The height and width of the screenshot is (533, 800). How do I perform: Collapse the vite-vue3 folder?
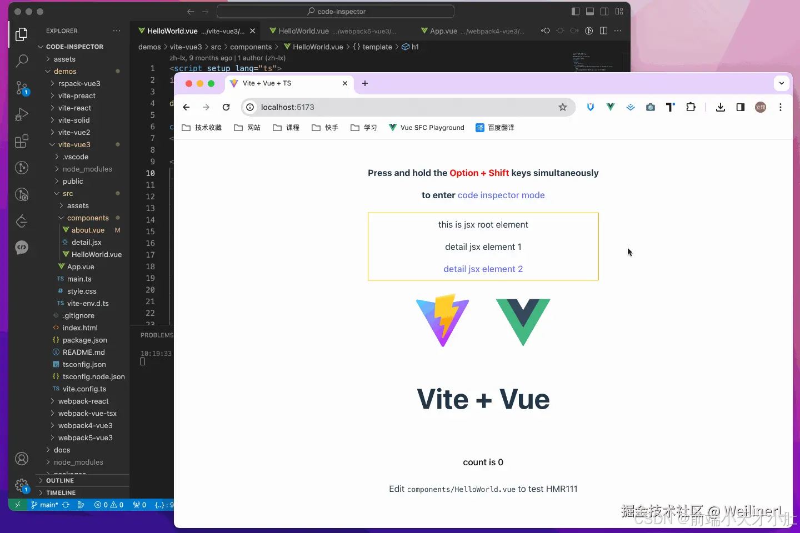[x=83, y=144]
